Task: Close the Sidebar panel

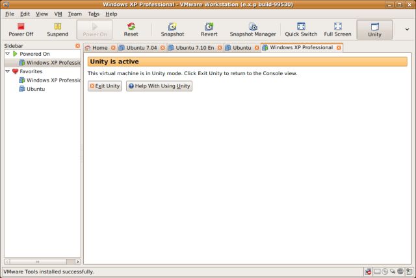Action: [x=77, y=46]
